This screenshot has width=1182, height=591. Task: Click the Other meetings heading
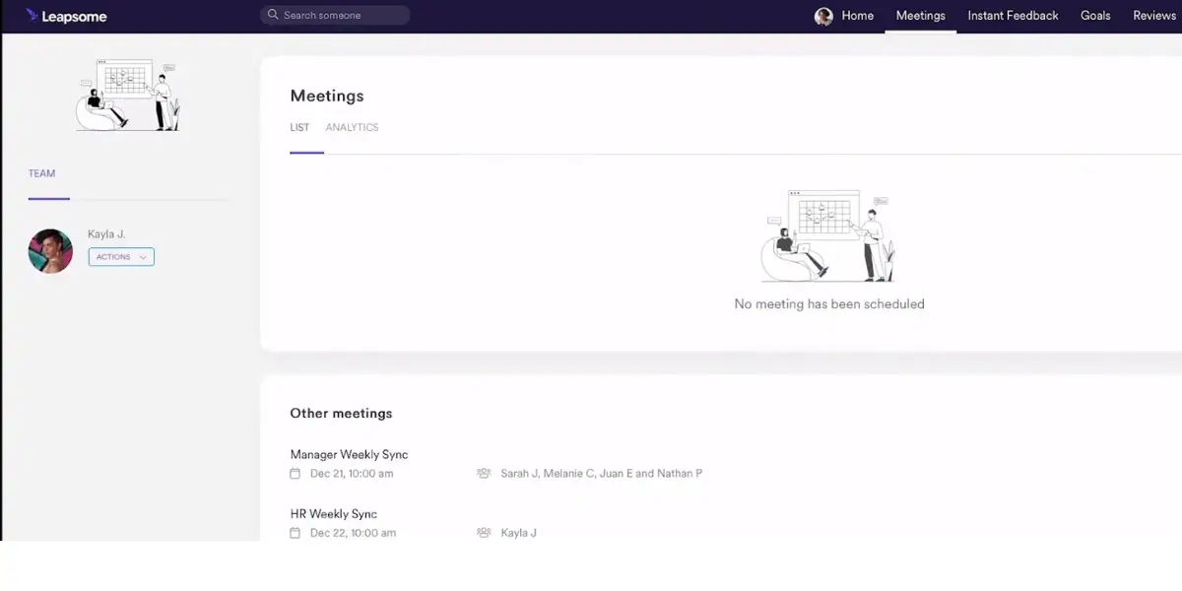coord(341,414)
